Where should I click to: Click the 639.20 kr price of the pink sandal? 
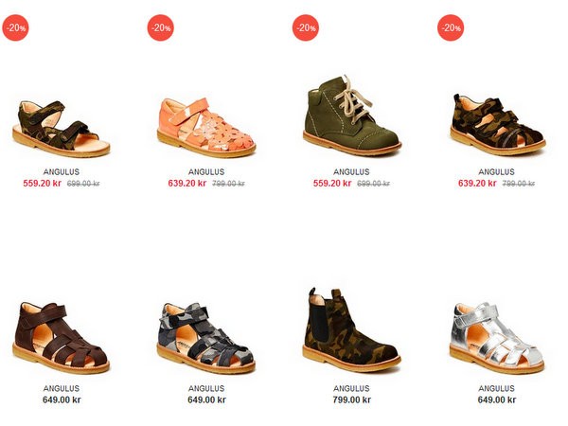point(186,184)
